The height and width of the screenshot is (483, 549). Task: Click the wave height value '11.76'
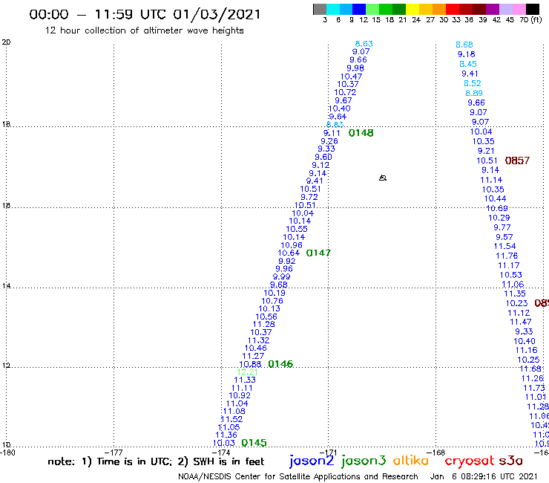(x=507, y=256)
